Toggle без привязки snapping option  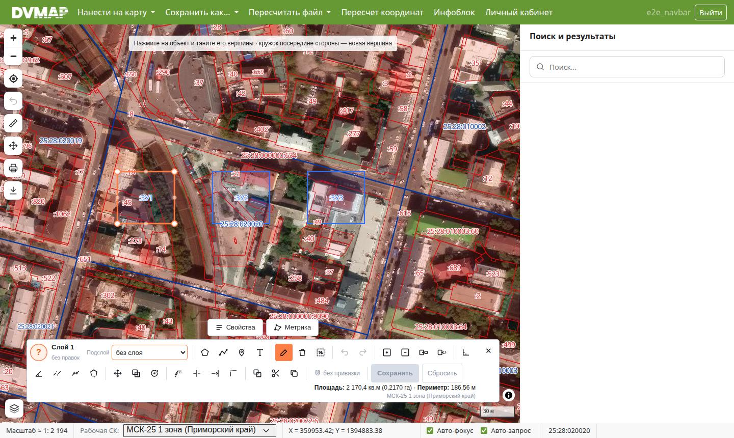337,373
